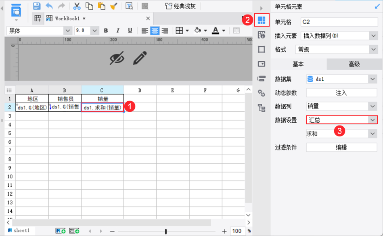Screen dimensions: 383x236
Task: Open the cell element panel icon
Action: pos(262,20)
